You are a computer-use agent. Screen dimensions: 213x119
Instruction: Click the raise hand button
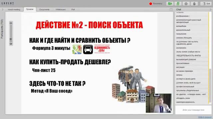click(x=194, y=4)
